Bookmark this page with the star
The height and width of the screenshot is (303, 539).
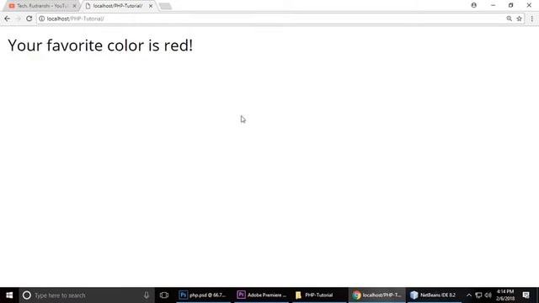click(x=519, y=19)
